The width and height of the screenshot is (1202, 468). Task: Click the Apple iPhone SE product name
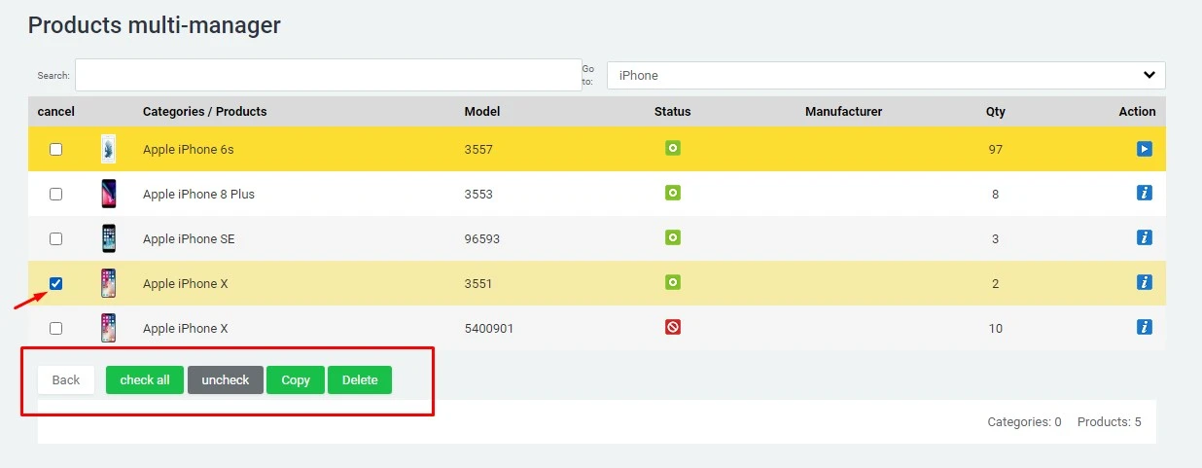(189, 238)
